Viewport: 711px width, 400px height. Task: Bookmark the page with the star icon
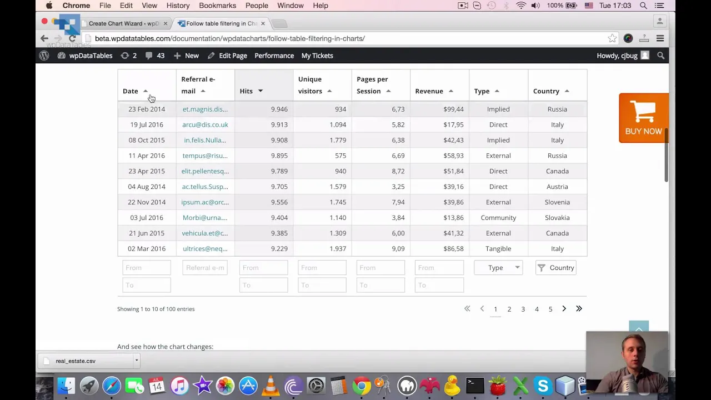click(x=612, y=38)
